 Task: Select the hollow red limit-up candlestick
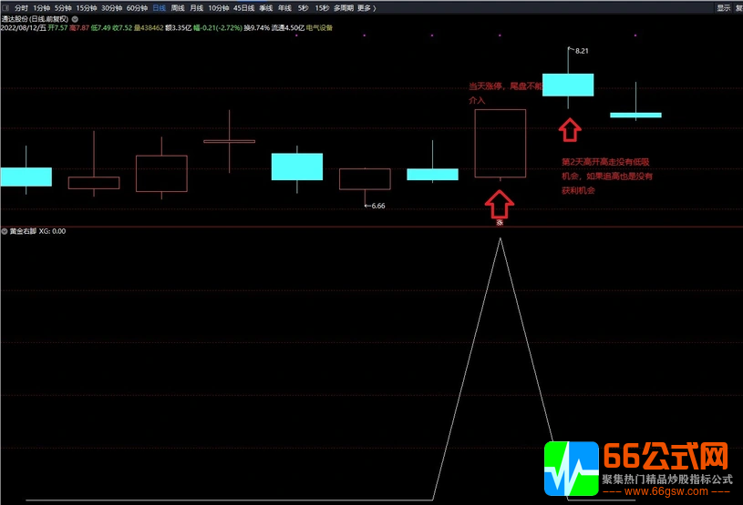coord(500,143)
